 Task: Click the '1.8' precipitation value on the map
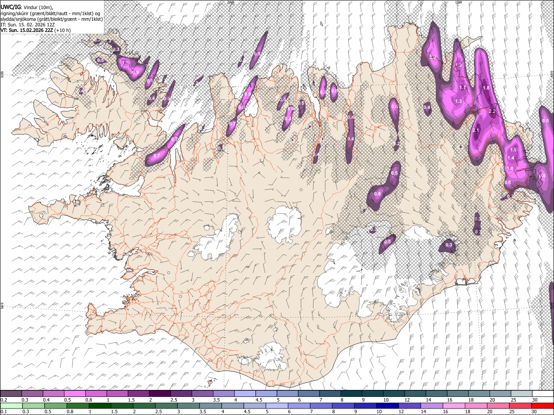point(486,88)
